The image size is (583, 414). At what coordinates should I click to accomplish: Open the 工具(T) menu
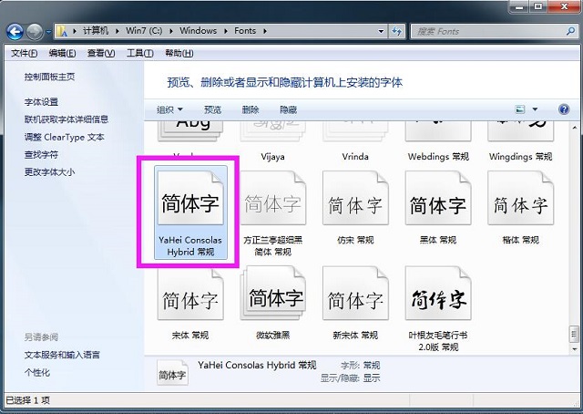pyautogui.click(x=139, y=53)
